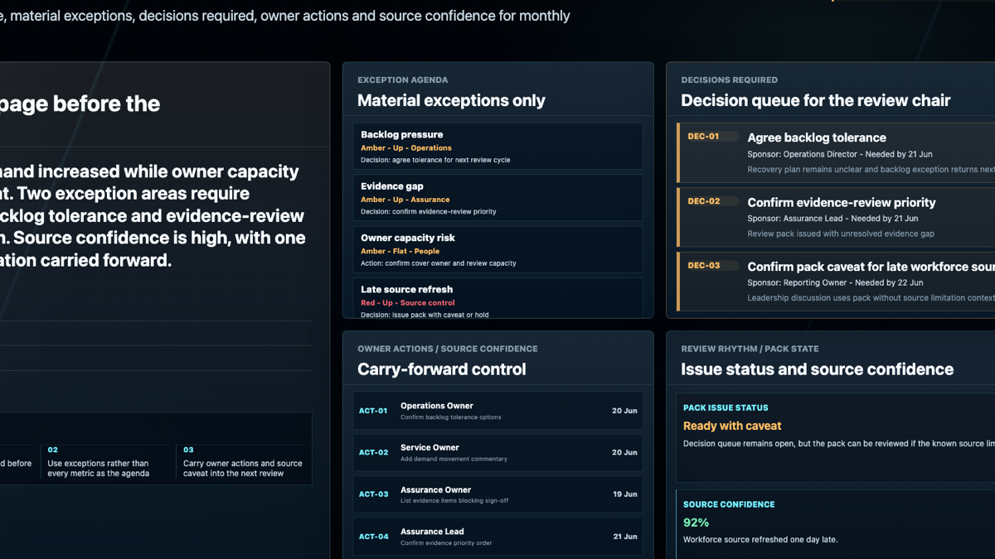
Task: Click the Service Owner action row
Action: coord(498,452)
